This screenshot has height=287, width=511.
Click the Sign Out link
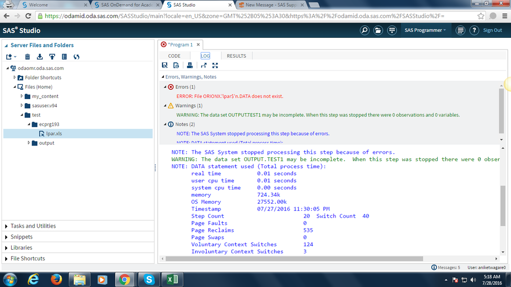pos(493,30)
